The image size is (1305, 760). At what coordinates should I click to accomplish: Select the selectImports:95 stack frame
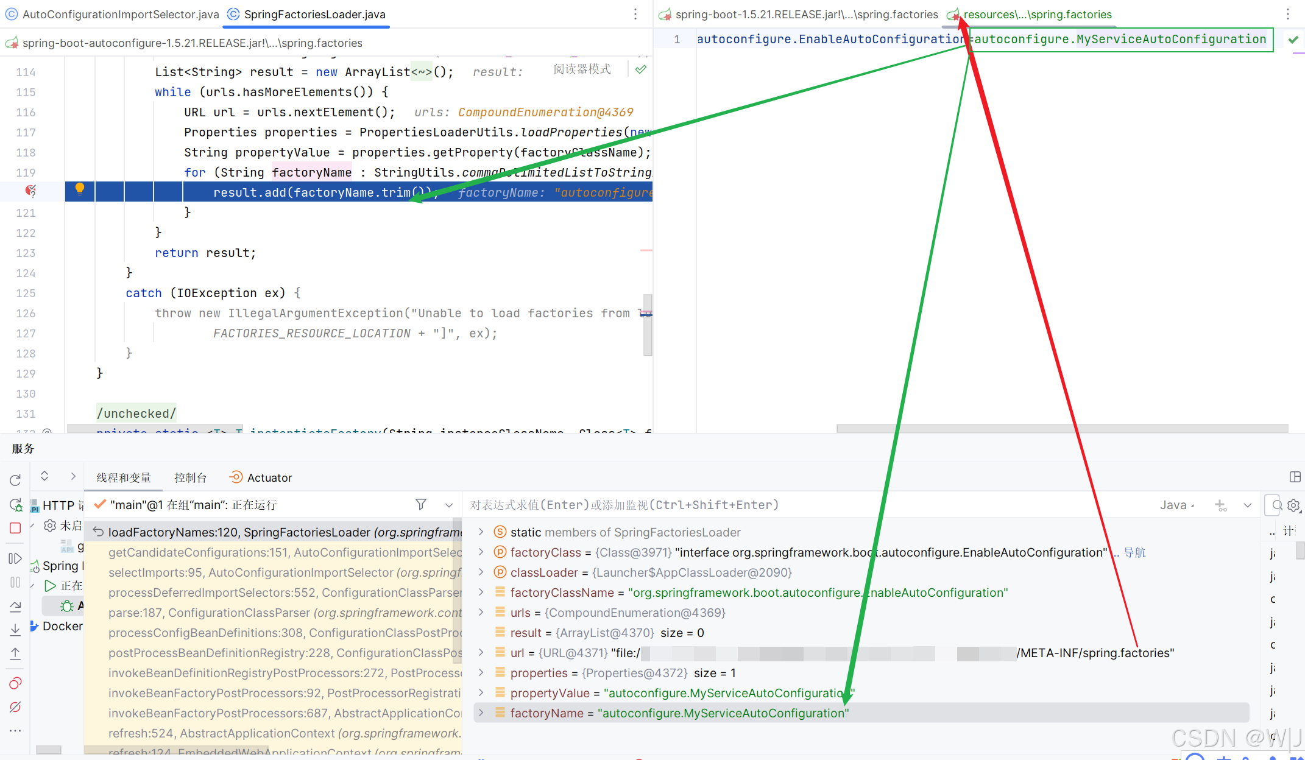[x=244, y=572]
